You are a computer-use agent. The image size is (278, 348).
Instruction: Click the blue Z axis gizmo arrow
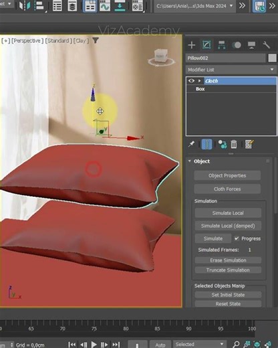(93, 94)
